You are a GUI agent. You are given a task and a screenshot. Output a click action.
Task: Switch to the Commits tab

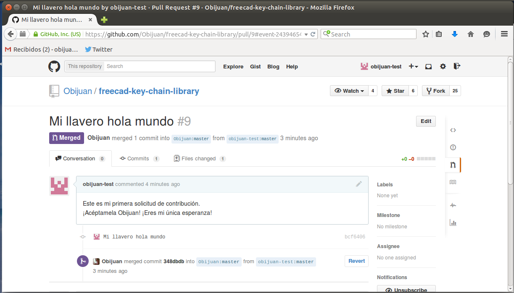(138, 159)
